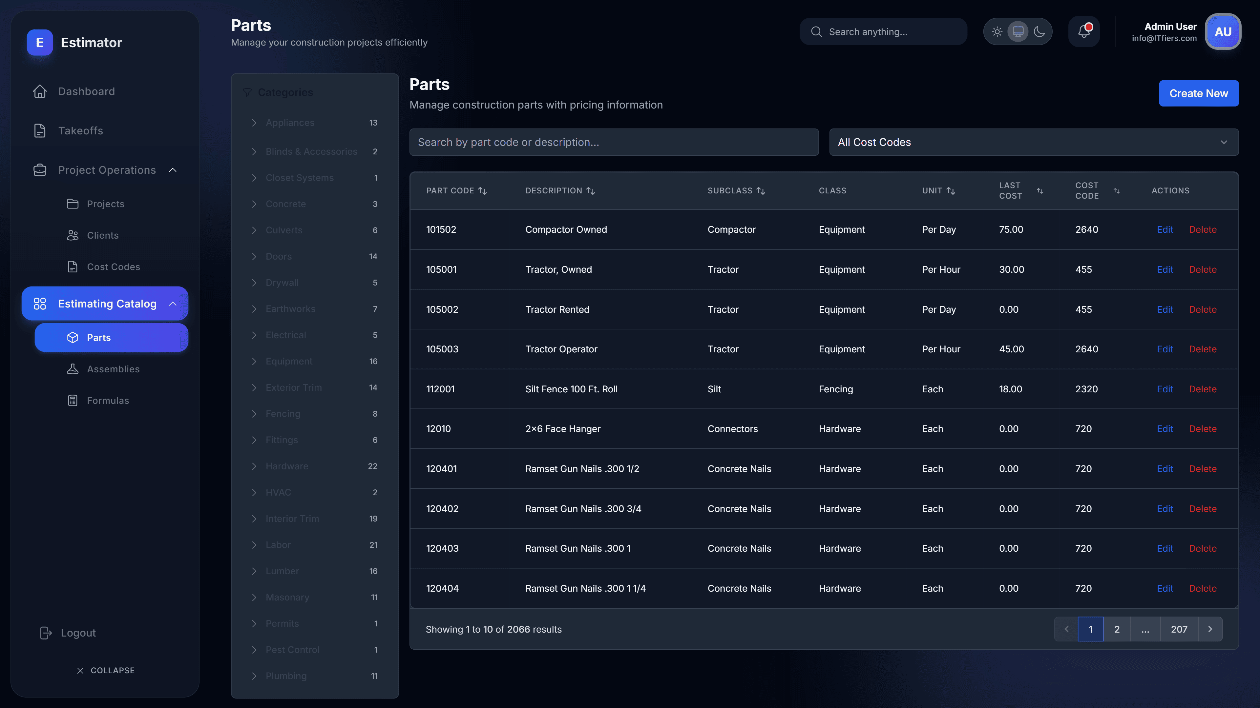Open Cost Codes menu item
Image resolution: width=1260 pixels, height=708 pixels.
(x=112, y=267)
